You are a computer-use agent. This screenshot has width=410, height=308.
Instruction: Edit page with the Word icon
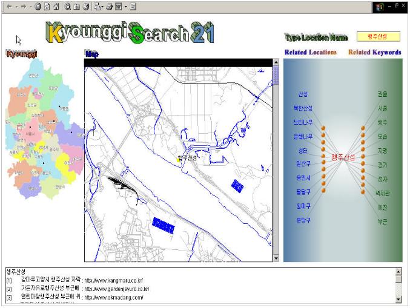point(119,7)
